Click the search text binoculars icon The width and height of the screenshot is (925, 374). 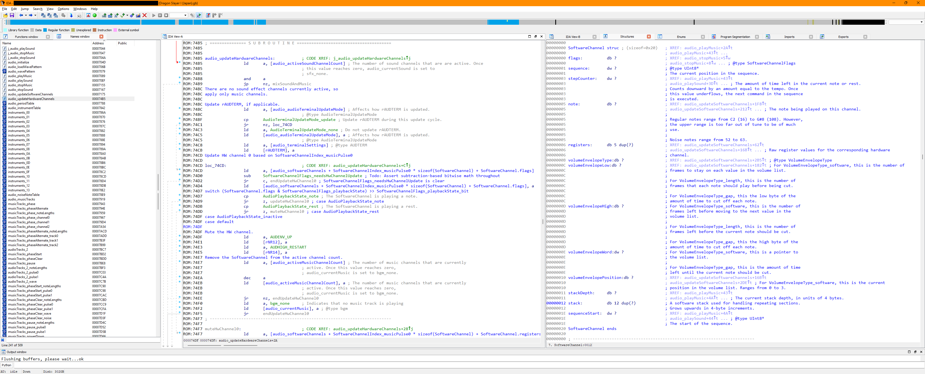49,15
